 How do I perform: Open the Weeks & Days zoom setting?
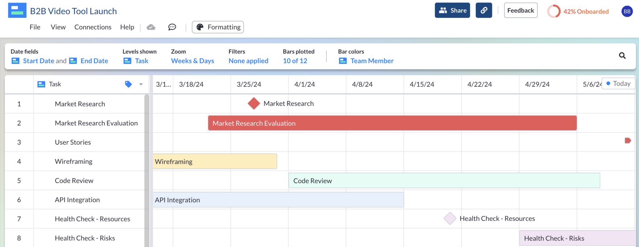tap(193, 61)
